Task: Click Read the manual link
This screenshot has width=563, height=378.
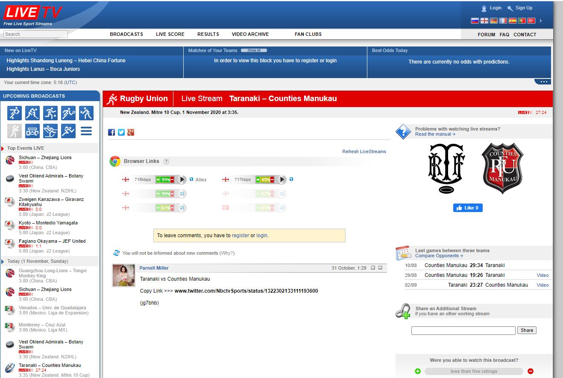Action: (435, 134)
